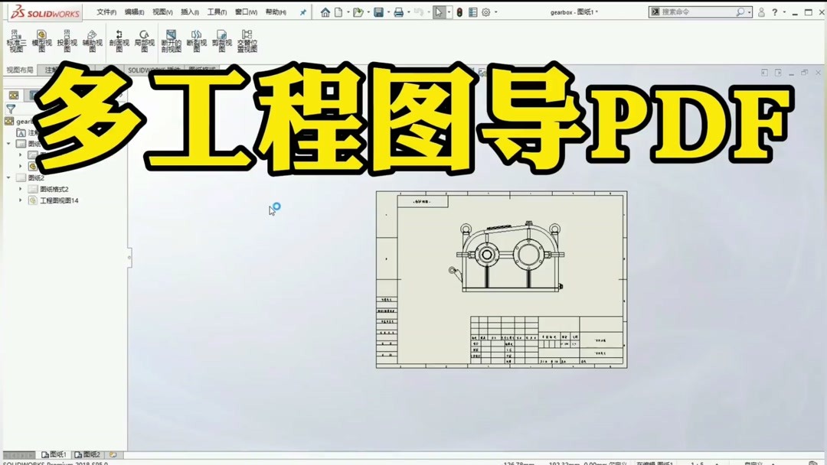827x465 pixels.
Task: Toggle the menu pin to keep toolbar visible
Action: click(x=304, y=12)
